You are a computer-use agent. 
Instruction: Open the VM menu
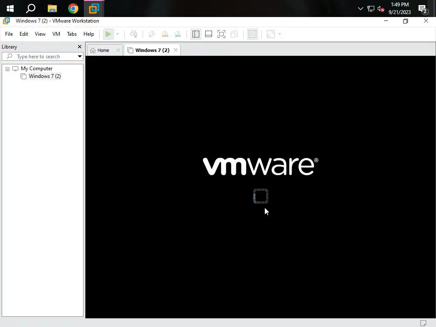(56, 34)
